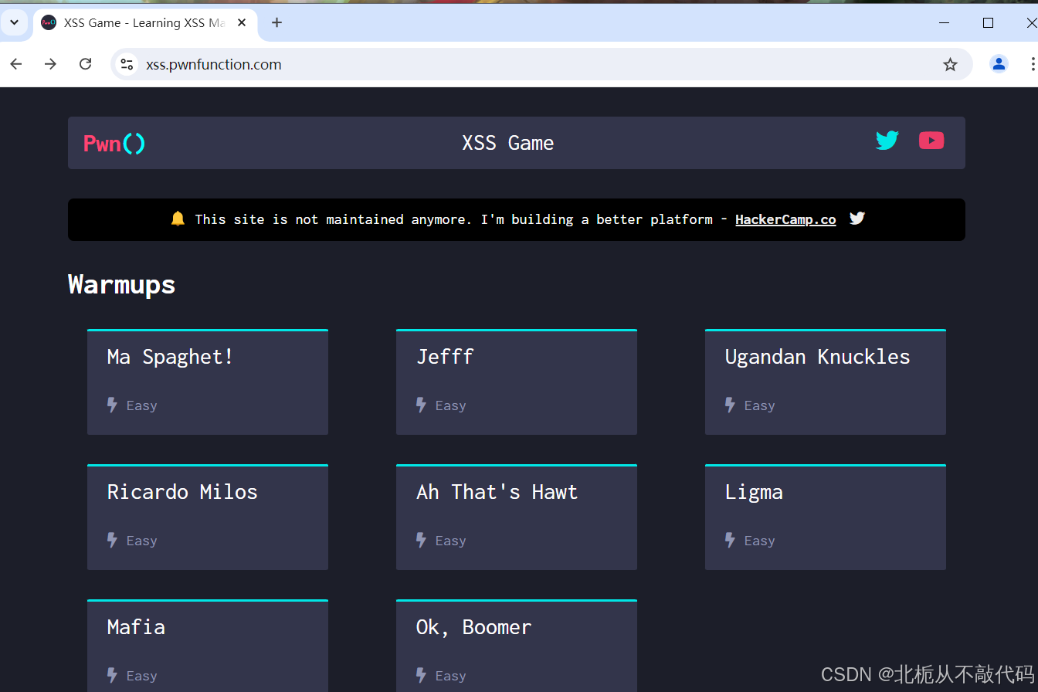Screen dimensions: 1038x692
Task: Click the bell icon in the notice banner
Action: click(178, 219)
